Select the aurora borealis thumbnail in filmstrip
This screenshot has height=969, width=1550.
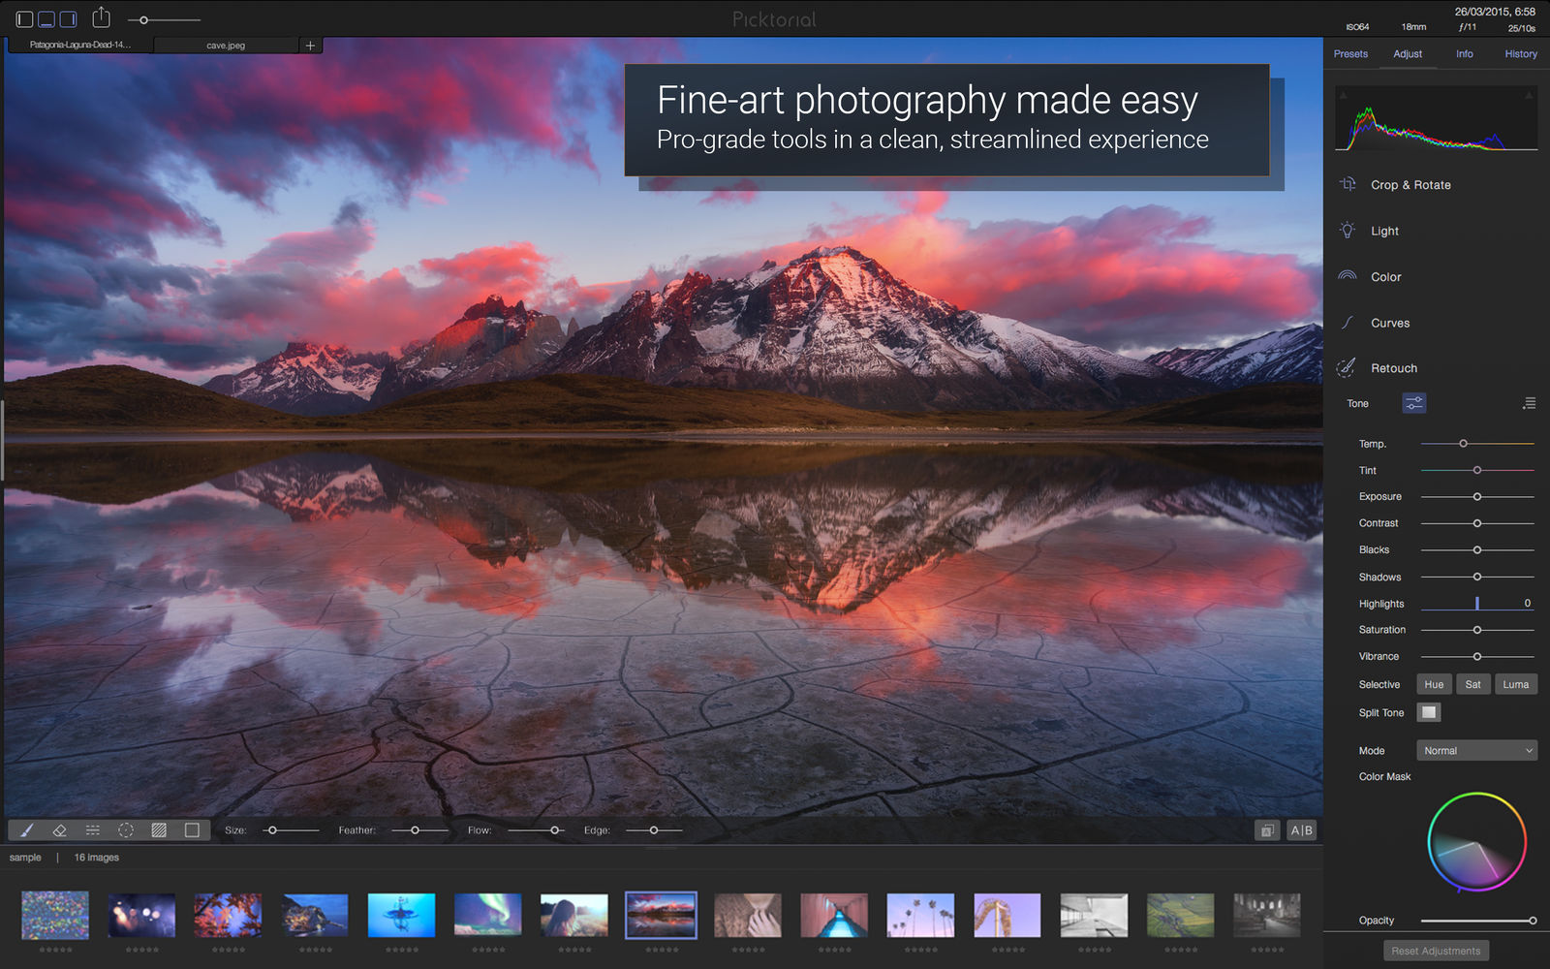[x=488, y=915]
